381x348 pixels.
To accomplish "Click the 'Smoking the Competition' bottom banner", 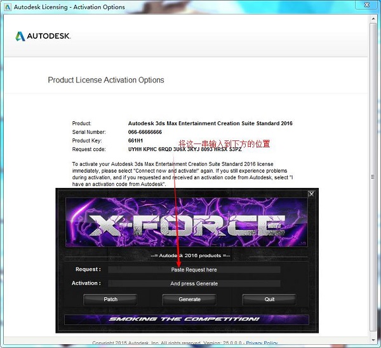I will pos(187,319).
